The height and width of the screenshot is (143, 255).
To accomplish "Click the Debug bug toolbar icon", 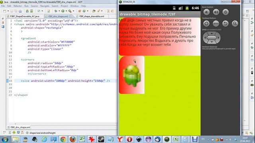I will (x=56, y=11).
